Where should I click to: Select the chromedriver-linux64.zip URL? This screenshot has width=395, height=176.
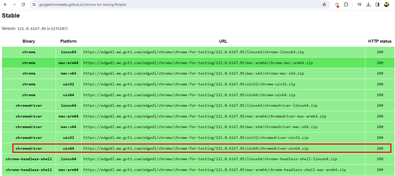point(200,106)
